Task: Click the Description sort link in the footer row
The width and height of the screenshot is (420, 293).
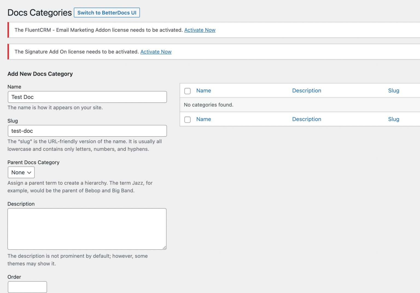Action: click(307, 119)
